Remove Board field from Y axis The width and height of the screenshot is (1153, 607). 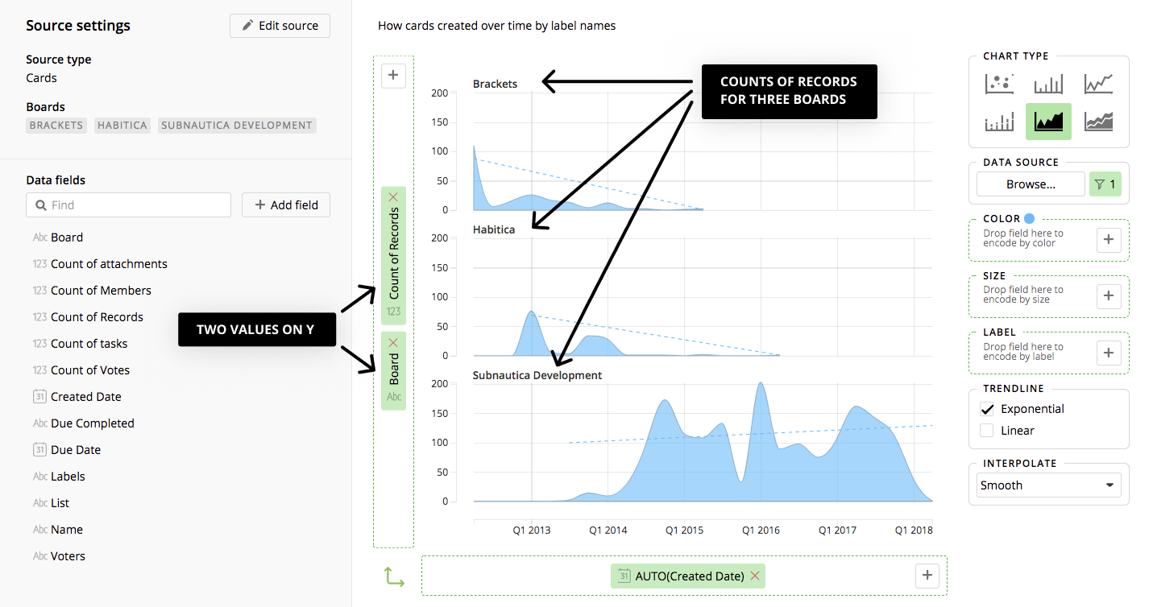click(x=393, y=342)
